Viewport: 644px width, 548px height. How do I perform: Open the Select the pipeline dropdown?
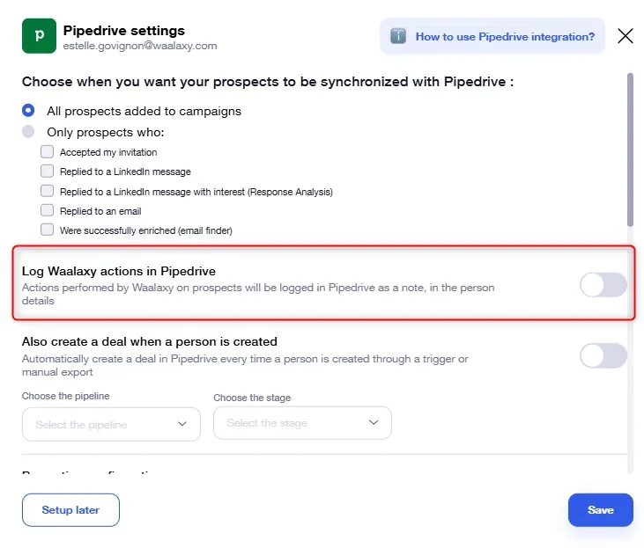pos(111,424)
